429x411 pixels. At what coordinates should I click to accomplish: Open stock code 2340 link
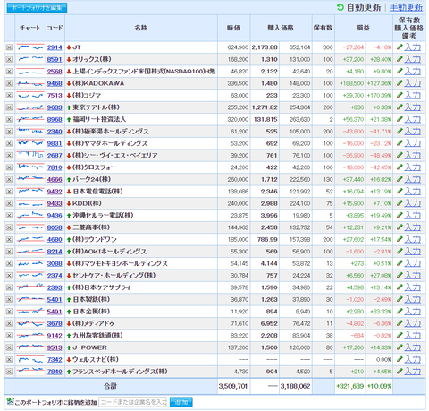pos(55,132)
